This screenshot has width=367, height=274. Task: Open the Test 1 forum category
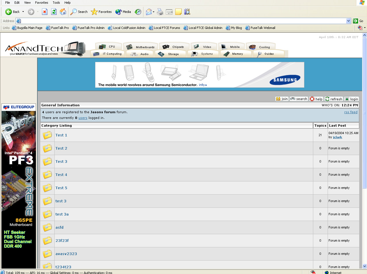pyautogui.click(x=61, y=135)
